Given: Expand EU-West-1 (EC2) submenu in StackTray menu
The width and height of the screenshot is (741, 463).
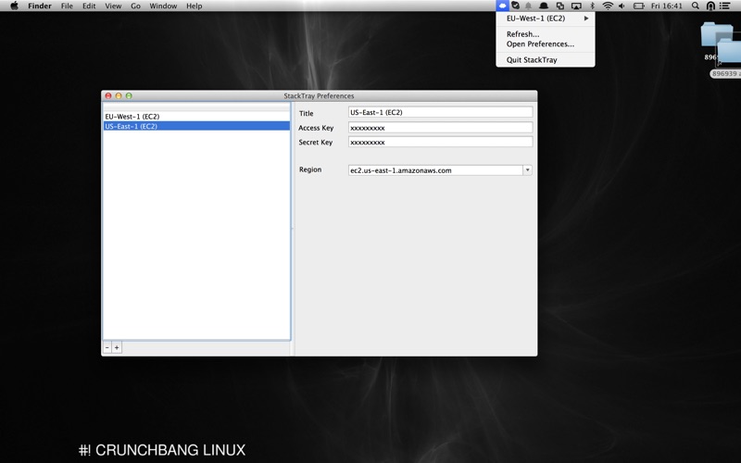Looking at the screenshot, I should [546, 19].
